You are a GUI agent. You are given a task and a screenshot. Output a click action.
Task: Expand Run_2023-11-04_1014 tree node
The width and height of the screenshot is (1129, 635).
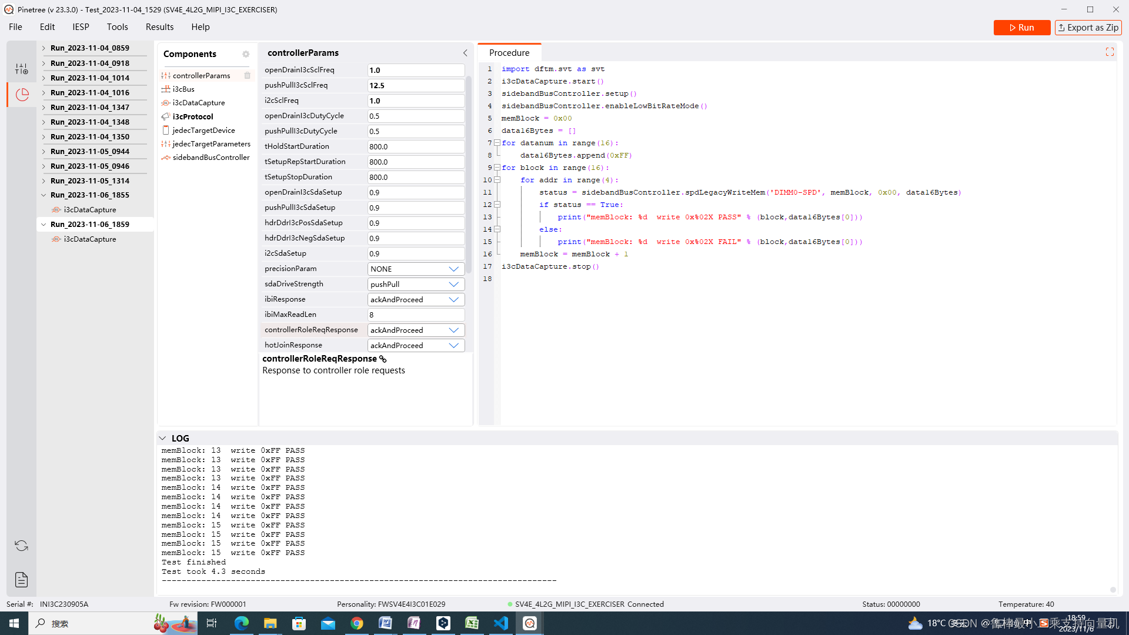pos(44,78)
